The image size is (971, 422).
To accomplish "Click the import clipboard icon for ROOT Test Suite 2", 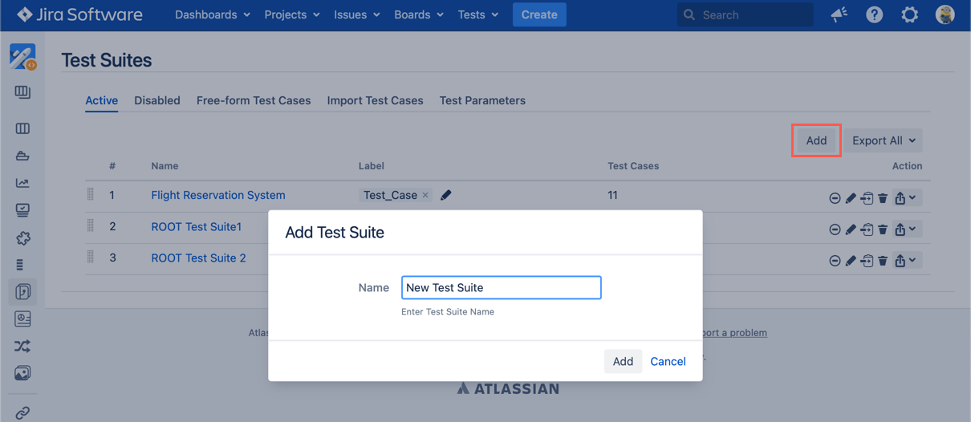I will pyautogui.click(x=867, y=261).
